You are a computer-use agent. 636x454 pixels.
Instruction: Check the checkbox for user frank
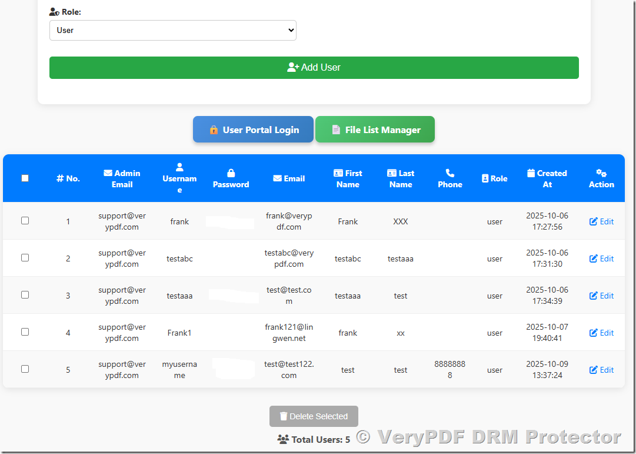[x=25, y=221]
